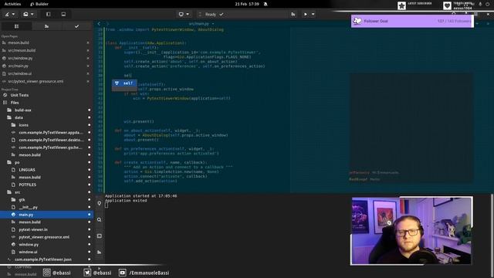Go back in editor navigation history

99,24
